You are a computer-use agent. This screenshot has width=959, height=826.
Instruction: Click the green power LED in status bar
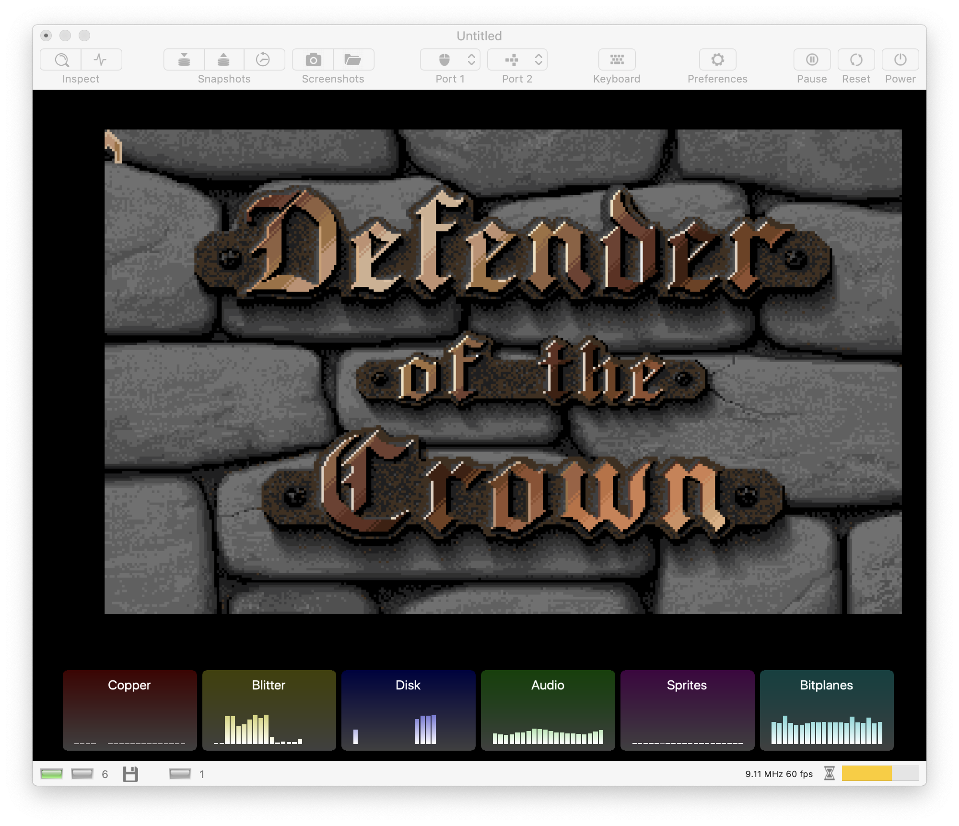tap(52, 774)
